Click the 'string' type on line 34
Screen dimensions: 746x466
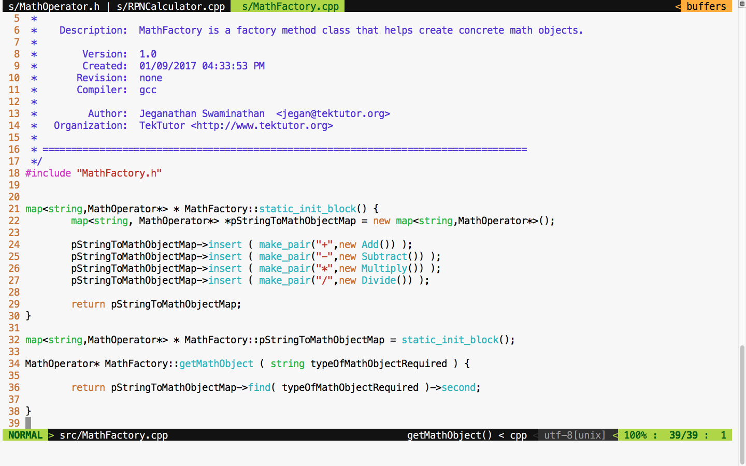(288, 363)
